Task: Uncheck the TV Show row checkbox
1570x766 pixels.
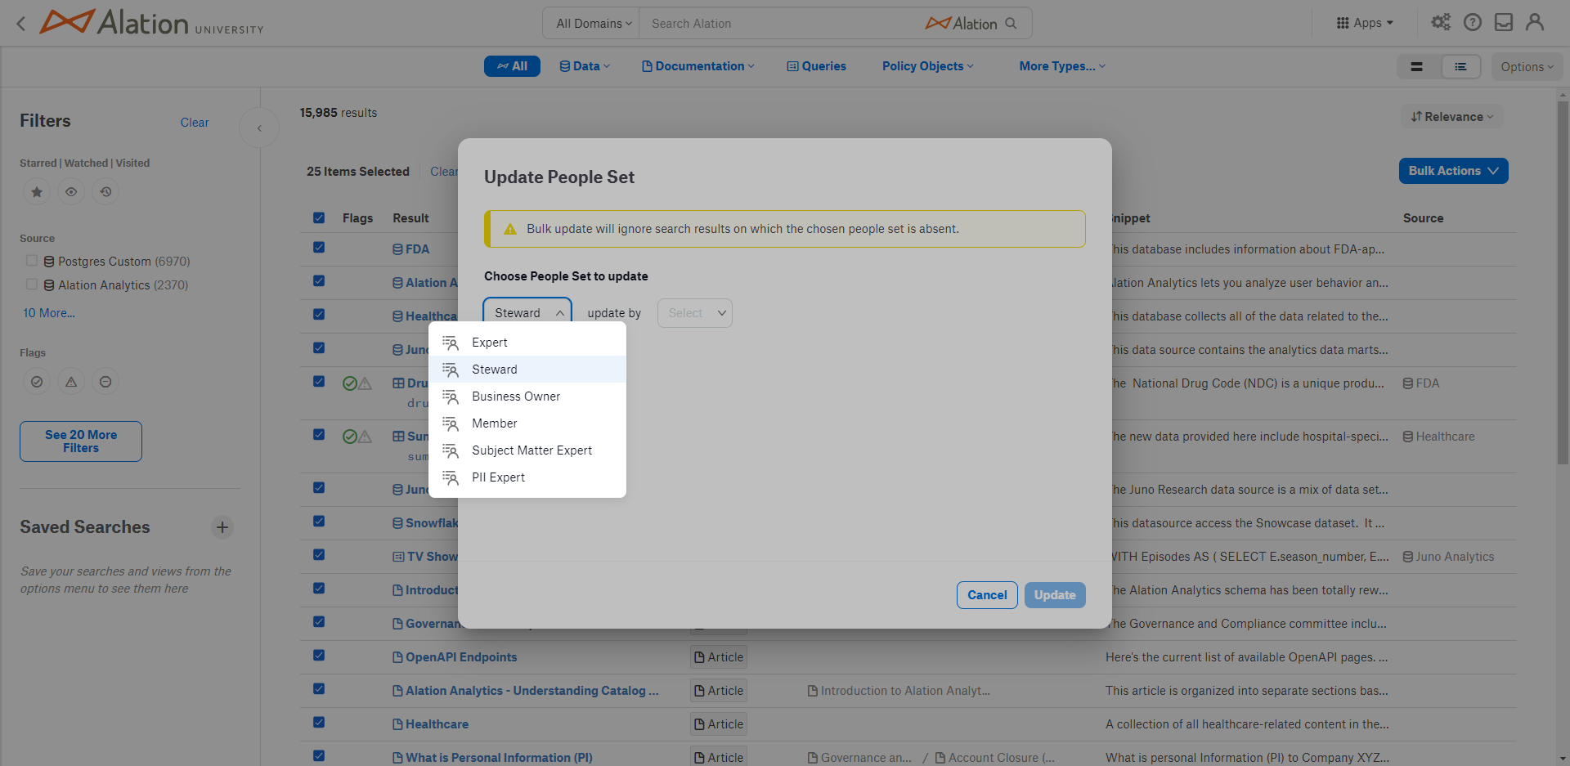Action: (319, 555)
